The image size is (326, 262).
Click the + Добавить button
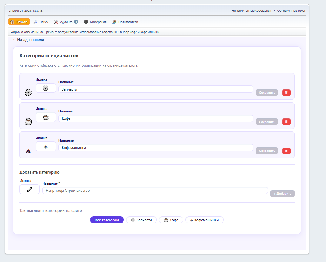pyautogui.click(x=282, y=194)
